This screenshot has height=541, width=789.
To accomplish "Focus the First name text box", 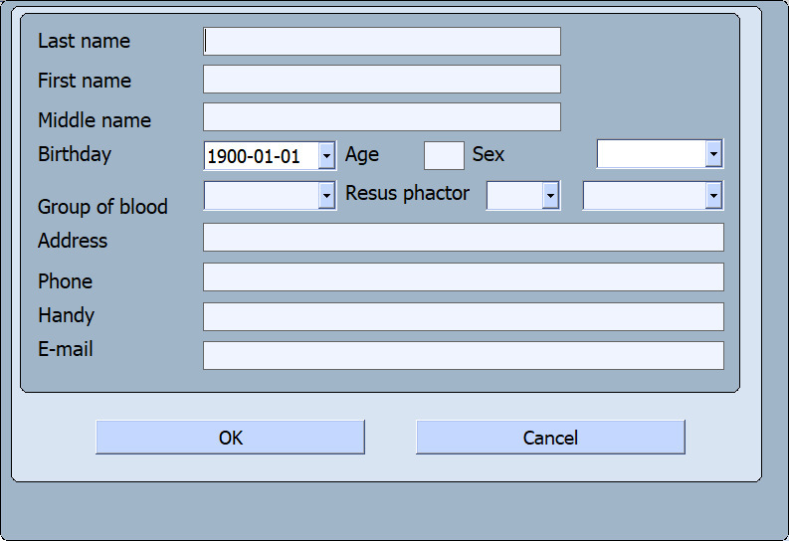I will 382,80.
